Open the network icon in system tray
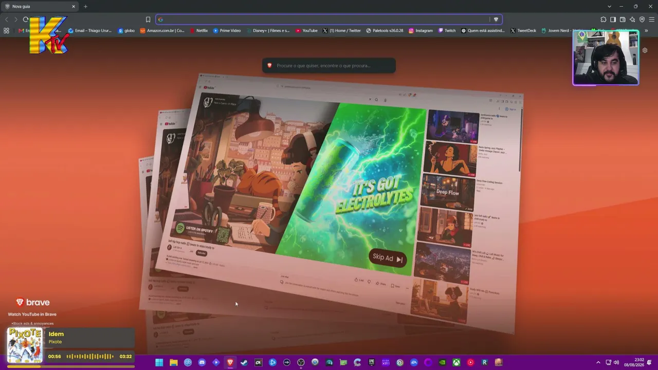The width and height of the screenshot is (658, 370). 609,362
